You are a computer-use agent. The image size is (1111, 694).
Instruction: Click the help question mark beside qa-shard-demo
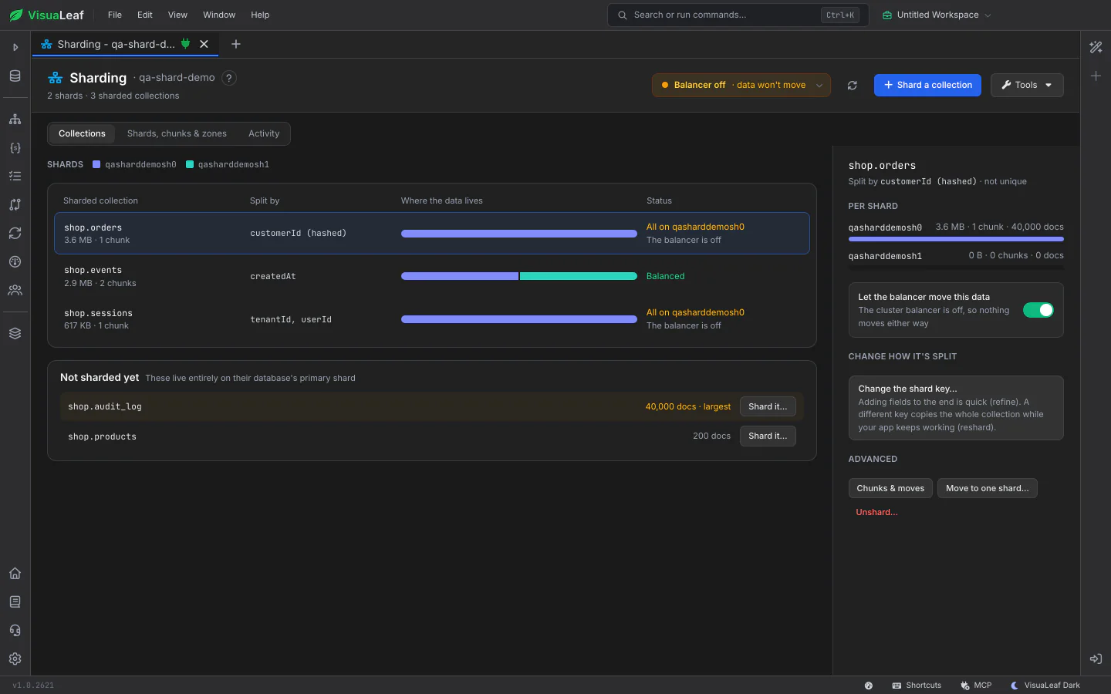tap(229, 78)
